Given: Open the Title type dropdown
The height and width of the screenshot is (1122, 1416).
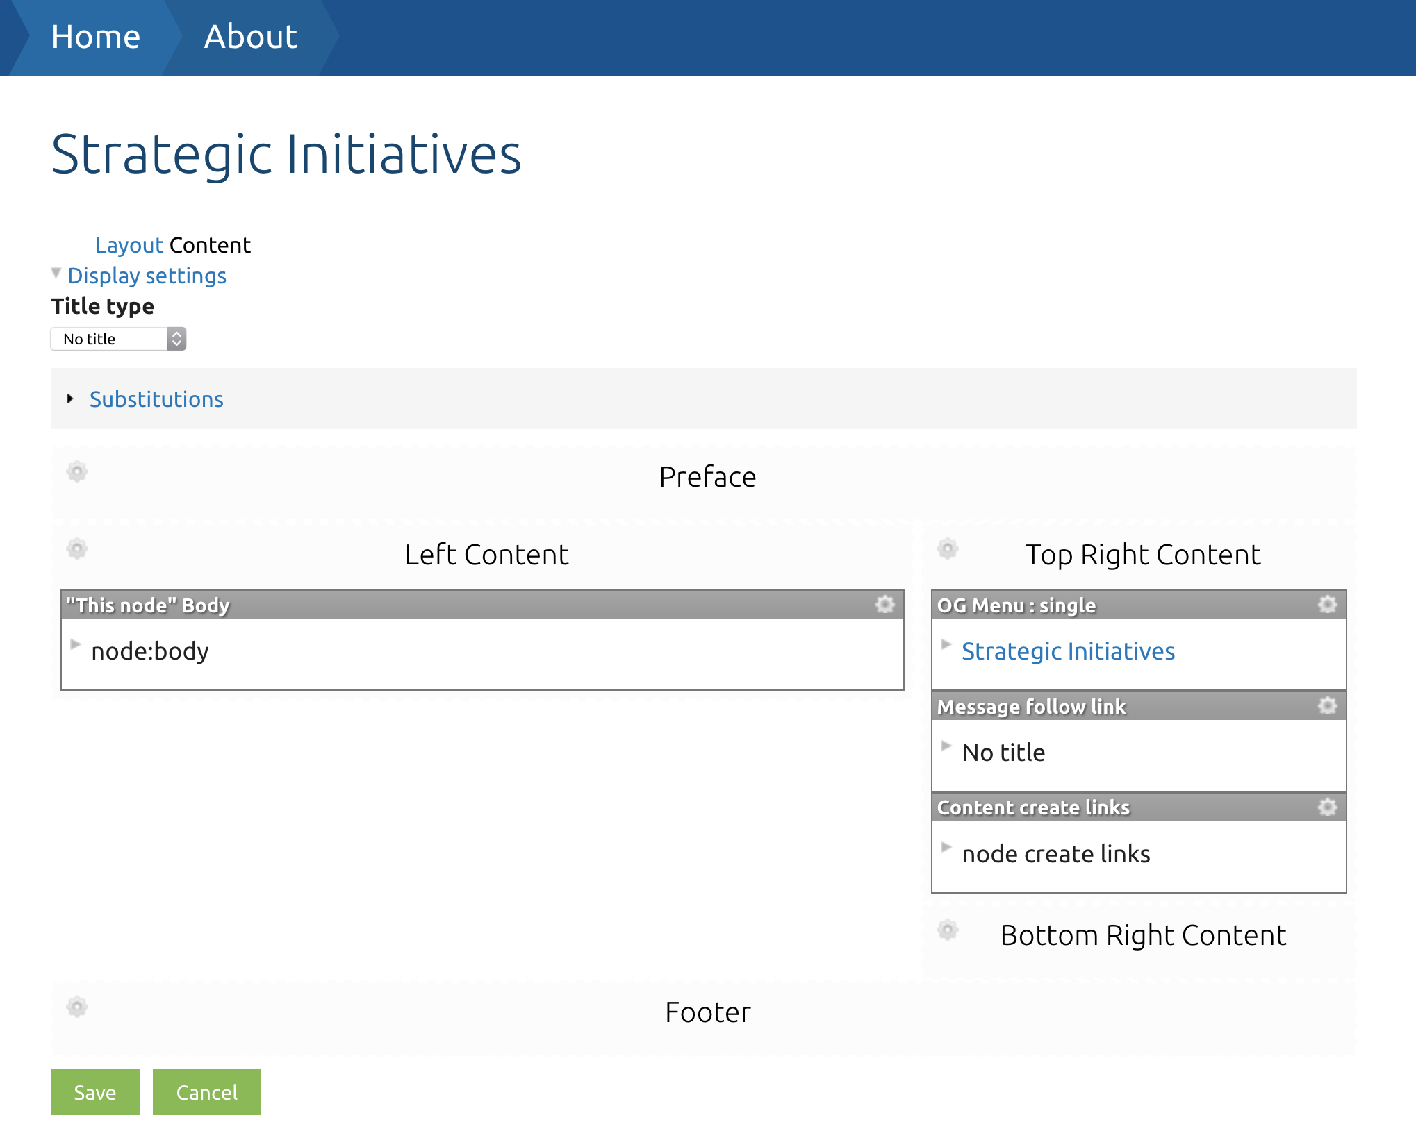Looking at the screenshot, I should tap(118, 339).
